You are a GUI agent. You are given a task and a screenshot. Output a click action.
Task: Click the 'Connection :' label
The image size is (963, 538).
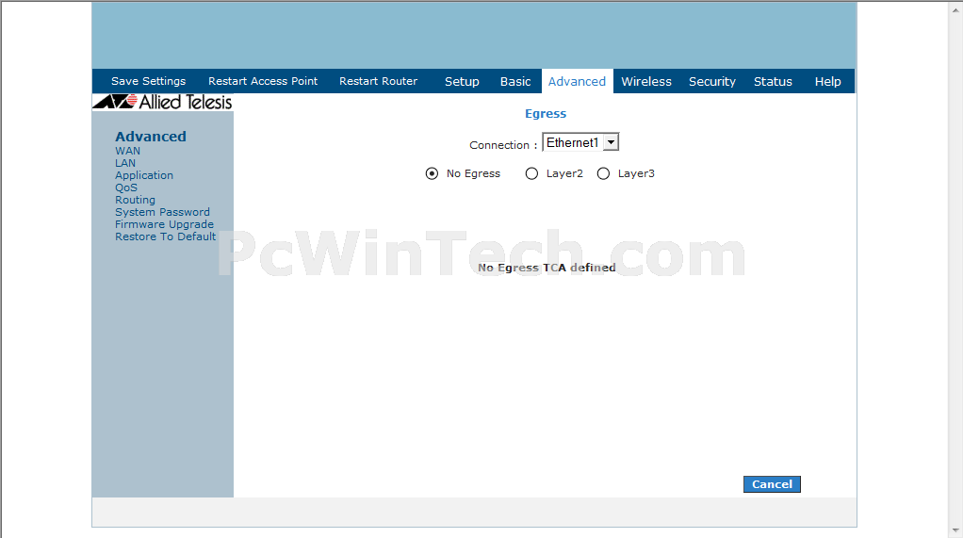click(503, 145)
